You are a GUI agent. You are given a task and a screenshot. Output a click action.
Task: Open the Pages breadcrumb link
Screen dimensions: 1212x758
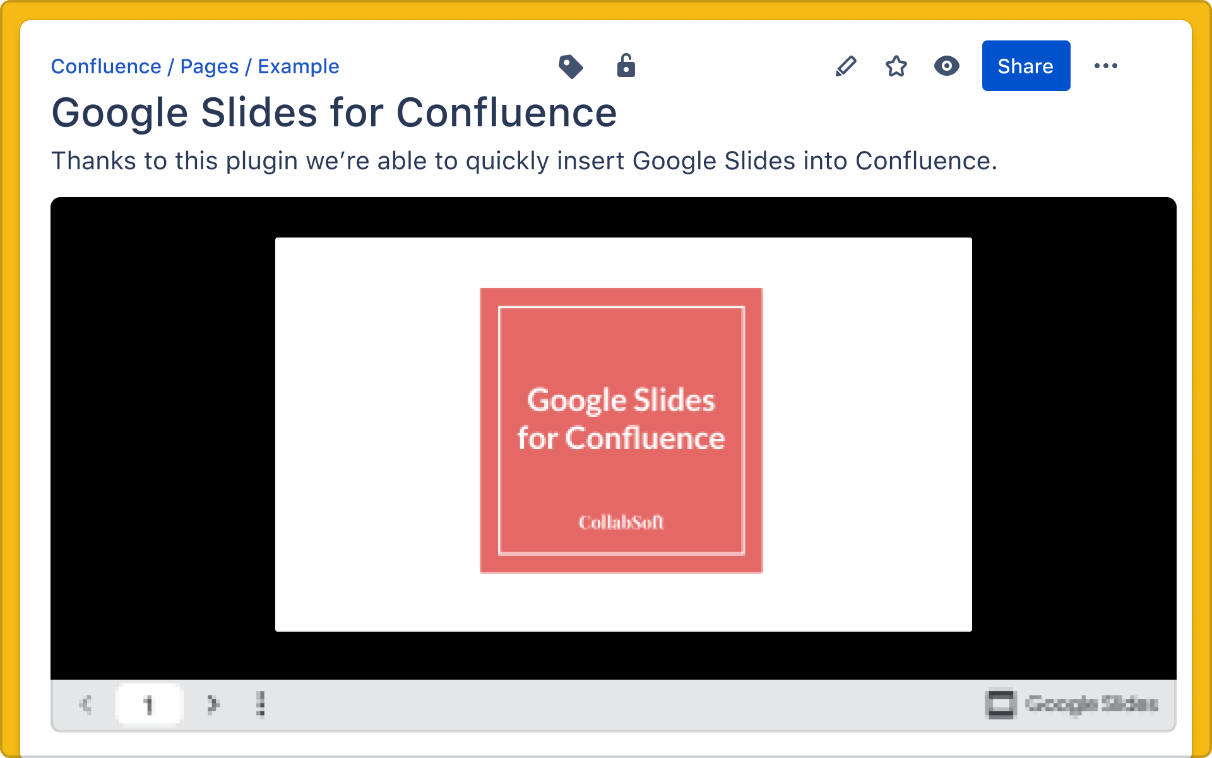209,66
